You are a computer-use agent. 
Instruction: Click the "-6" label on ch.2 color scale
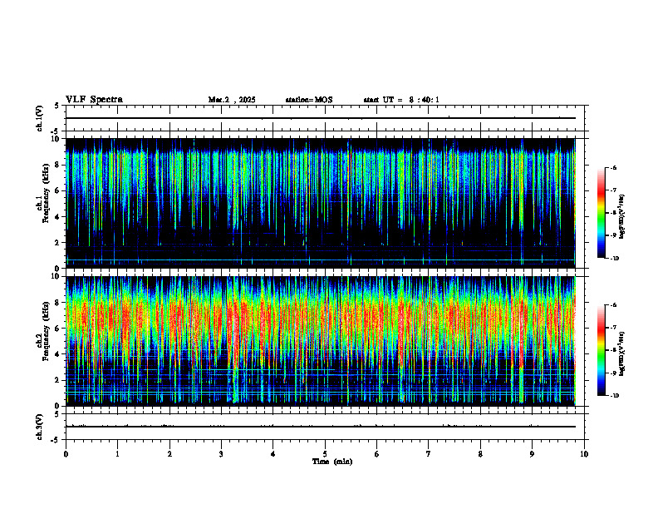[613, 305]
